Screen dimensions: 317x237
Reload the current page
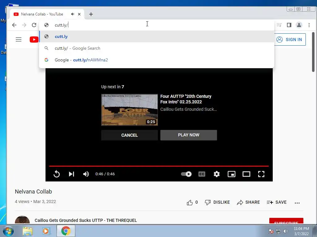tap(34, 25)
